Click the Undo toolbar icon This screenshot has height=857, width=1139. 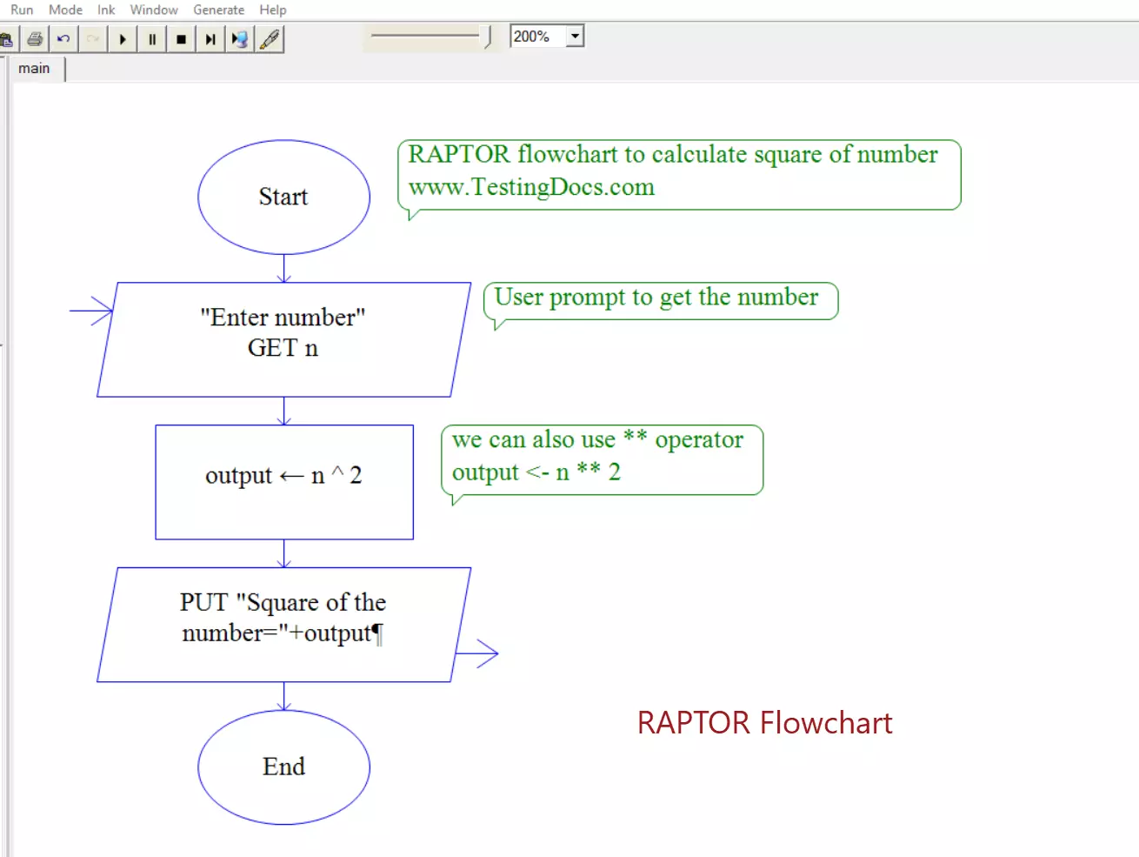pos(63,39)
